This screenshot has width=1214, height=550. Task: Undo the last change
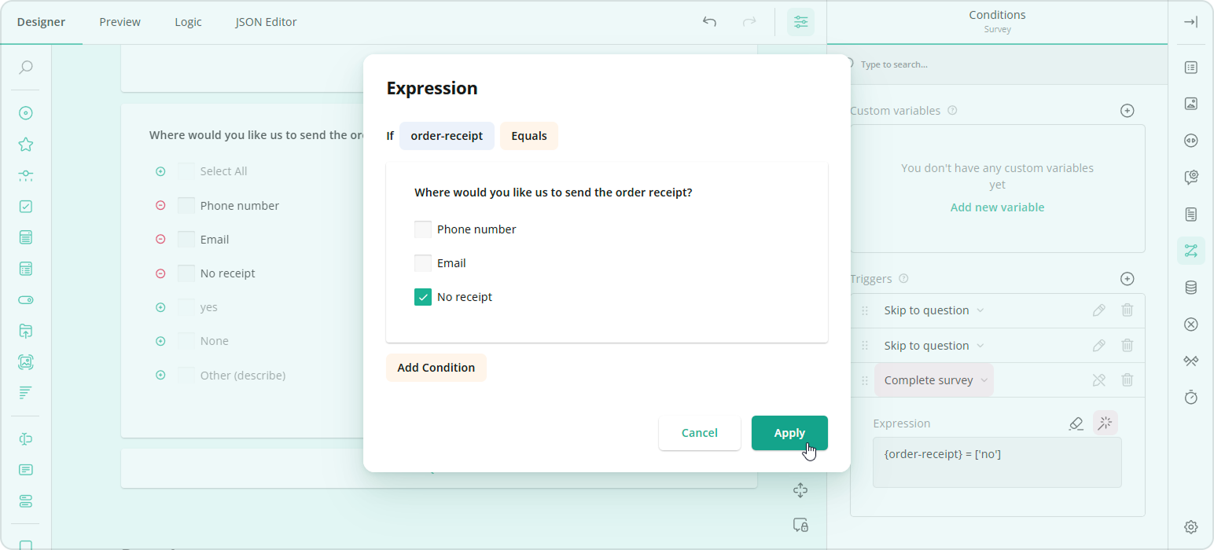708,22
